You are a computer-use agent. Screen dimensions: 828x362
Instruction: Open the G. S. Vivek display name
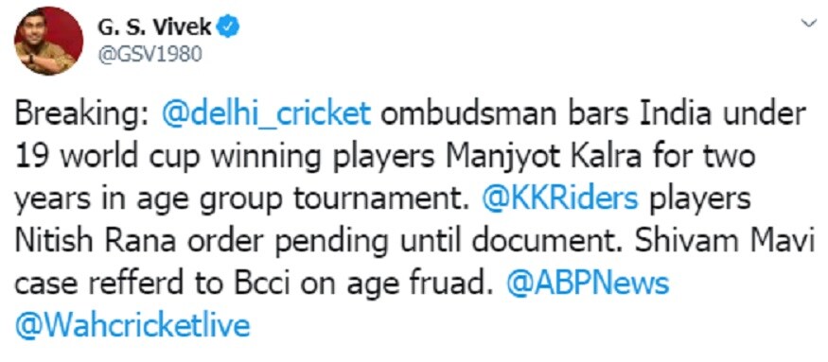coord(154,27)
